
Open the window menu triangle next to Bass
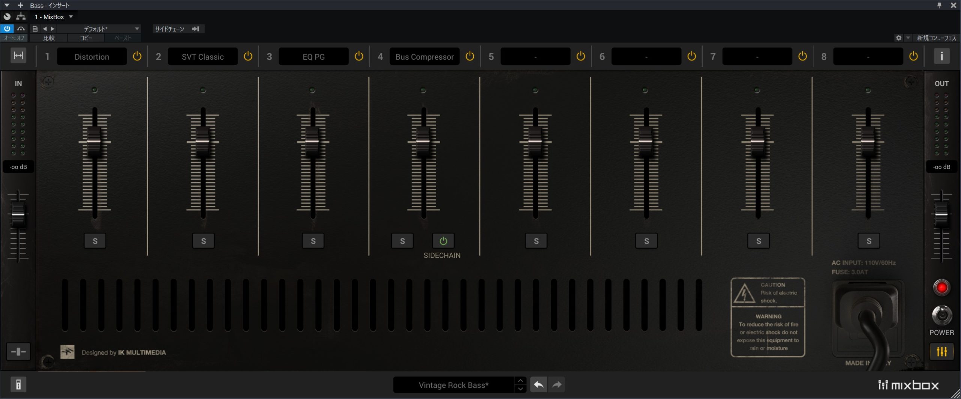[x=7, y=5]
